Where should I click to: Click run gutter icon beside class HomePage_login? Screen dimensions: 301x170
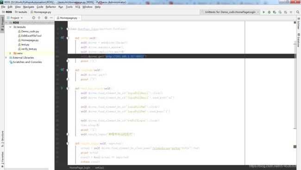62,29
